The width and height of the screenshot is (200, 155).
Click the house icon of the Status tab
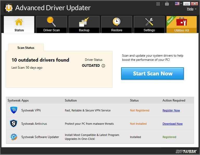[19, 22]
